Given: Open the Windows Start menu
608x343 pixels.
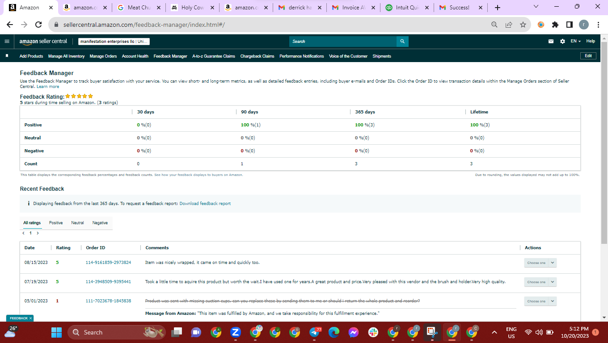Looking at the screenshot, I should [56, 332].
